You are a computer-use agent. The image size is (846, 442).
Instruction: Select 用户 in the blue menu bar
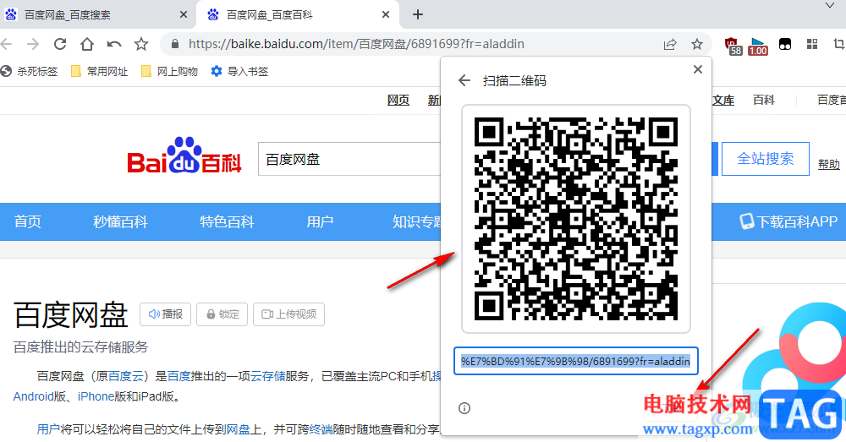[320, 221]
